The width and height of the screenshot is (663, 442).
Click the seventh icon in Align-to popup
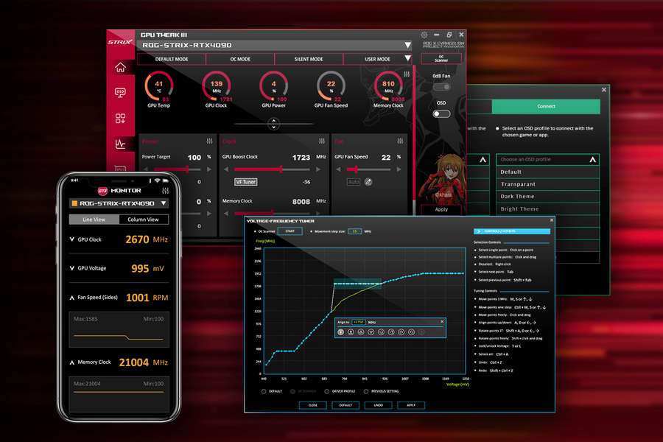pos(401,332)
